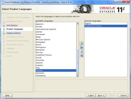Image resolution: width=131 pixels, height=99 pixels.
Task: Select Malay in Available Languages
Action: (56, 37)
